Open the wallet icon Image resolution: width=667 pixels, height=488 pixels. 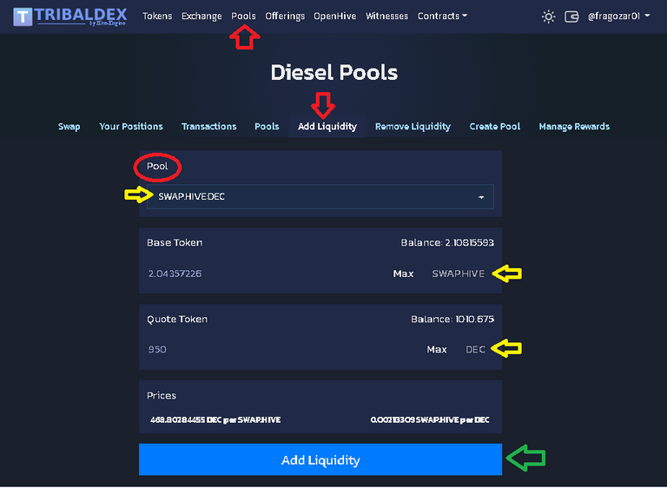pos(571,16)
